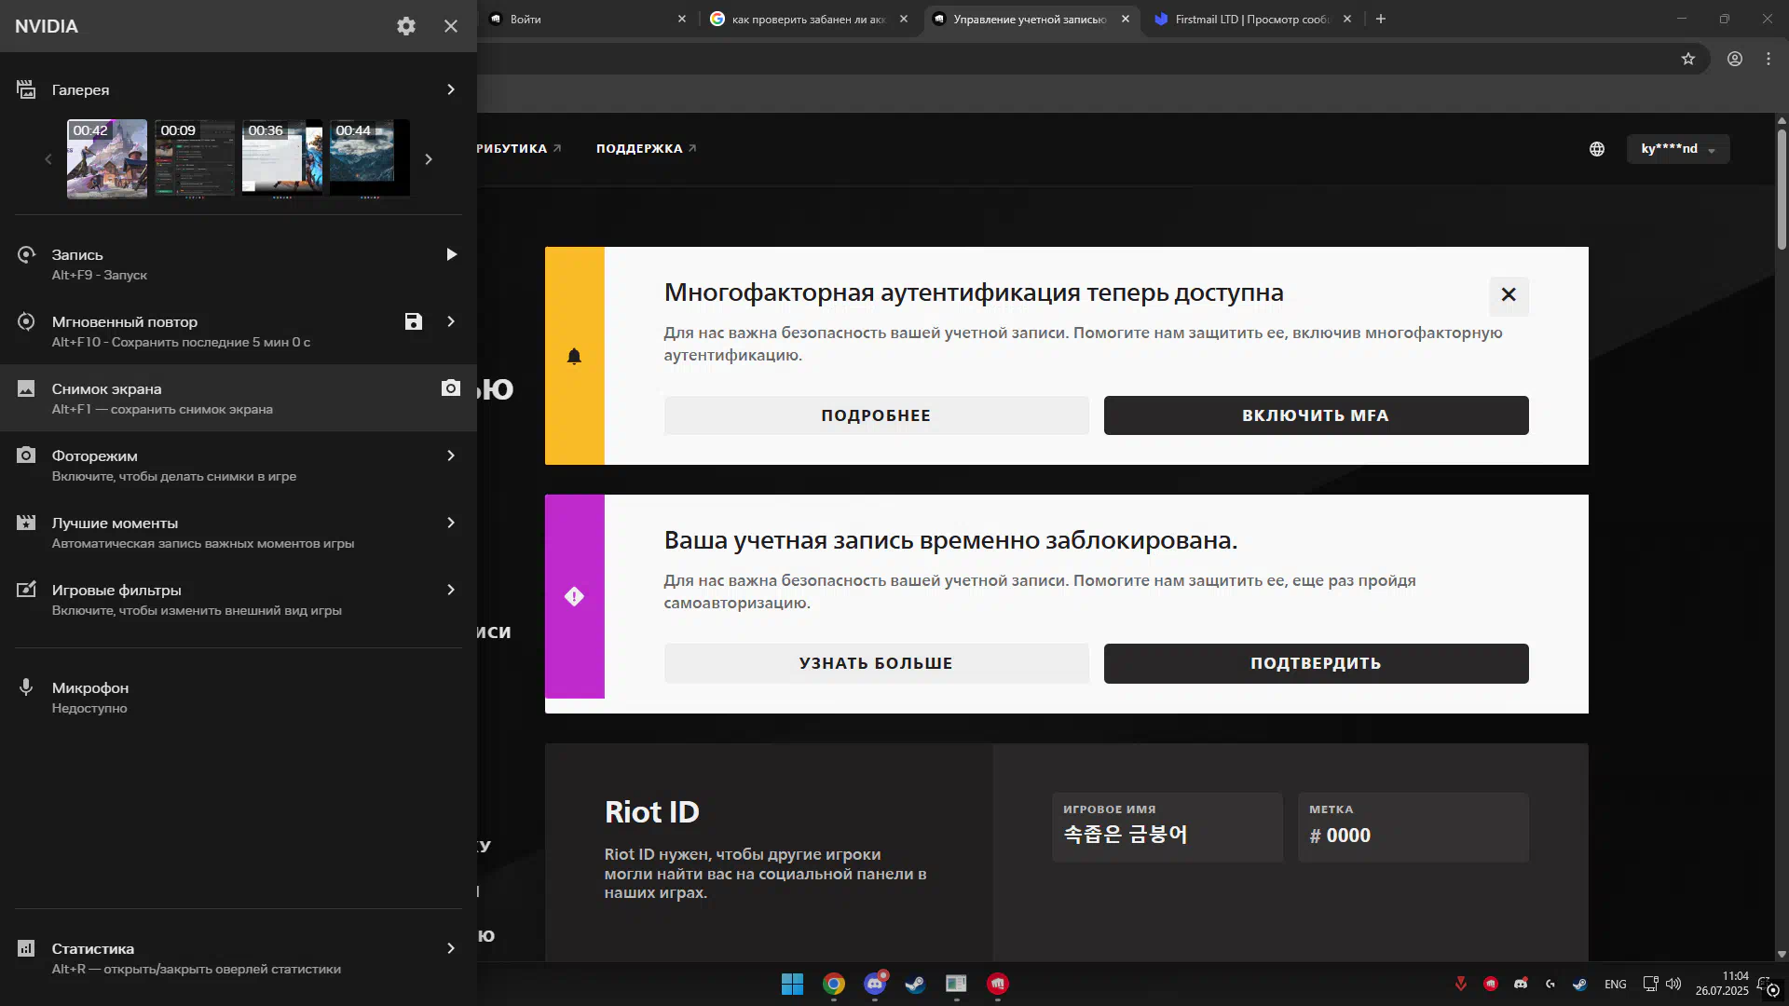Viewport: 1789px width, 1006px height.
Task: Click the Запись record icon
Action: pyautogui.click(x=26, y=254)
